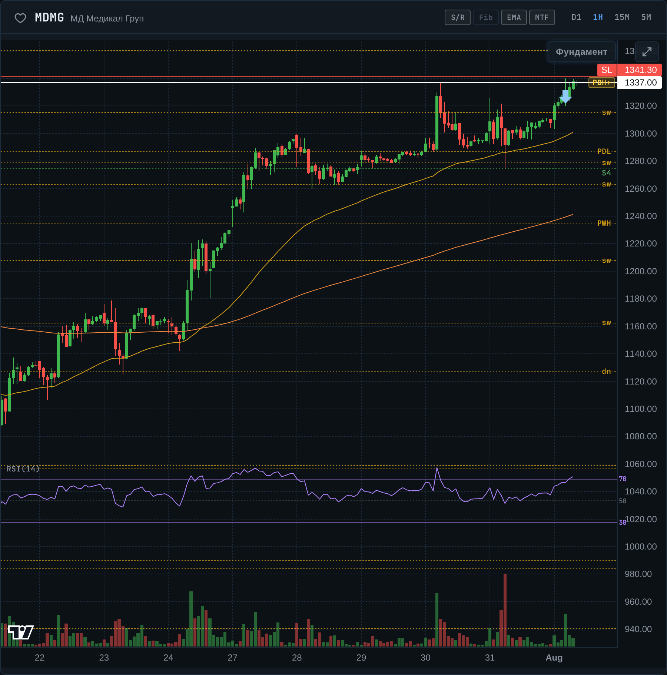This screenshot has width=667, height=675.
Task: Click the PDL level label
Action: 604,151
